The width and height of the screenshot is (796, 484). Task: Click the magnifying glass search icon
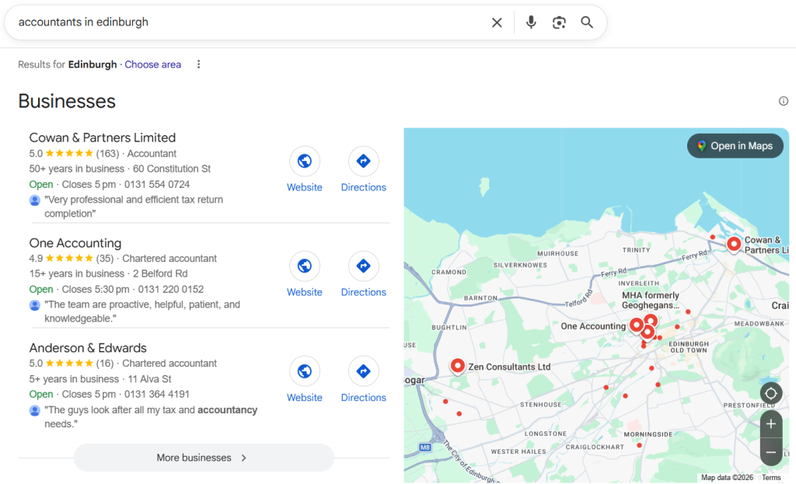587,23
